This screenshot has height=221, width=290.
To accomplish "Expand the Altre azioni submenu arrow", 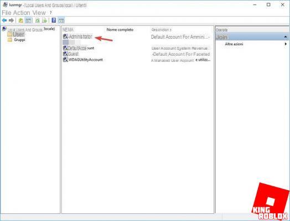I will pyautogui.click(x=286, y=44).
